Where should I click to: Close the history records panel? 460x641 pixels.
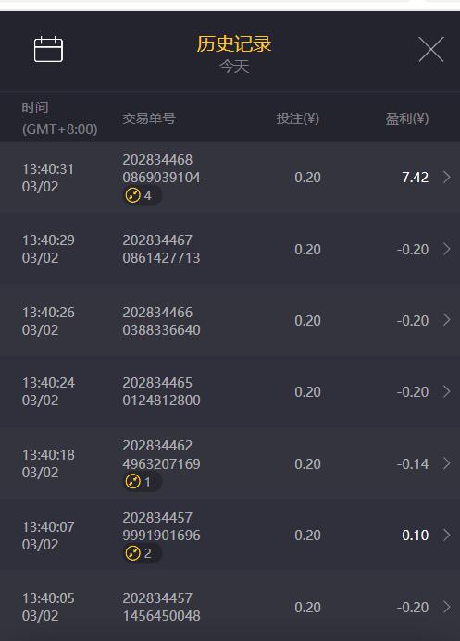pyautogui.click(x=431, y=49)
